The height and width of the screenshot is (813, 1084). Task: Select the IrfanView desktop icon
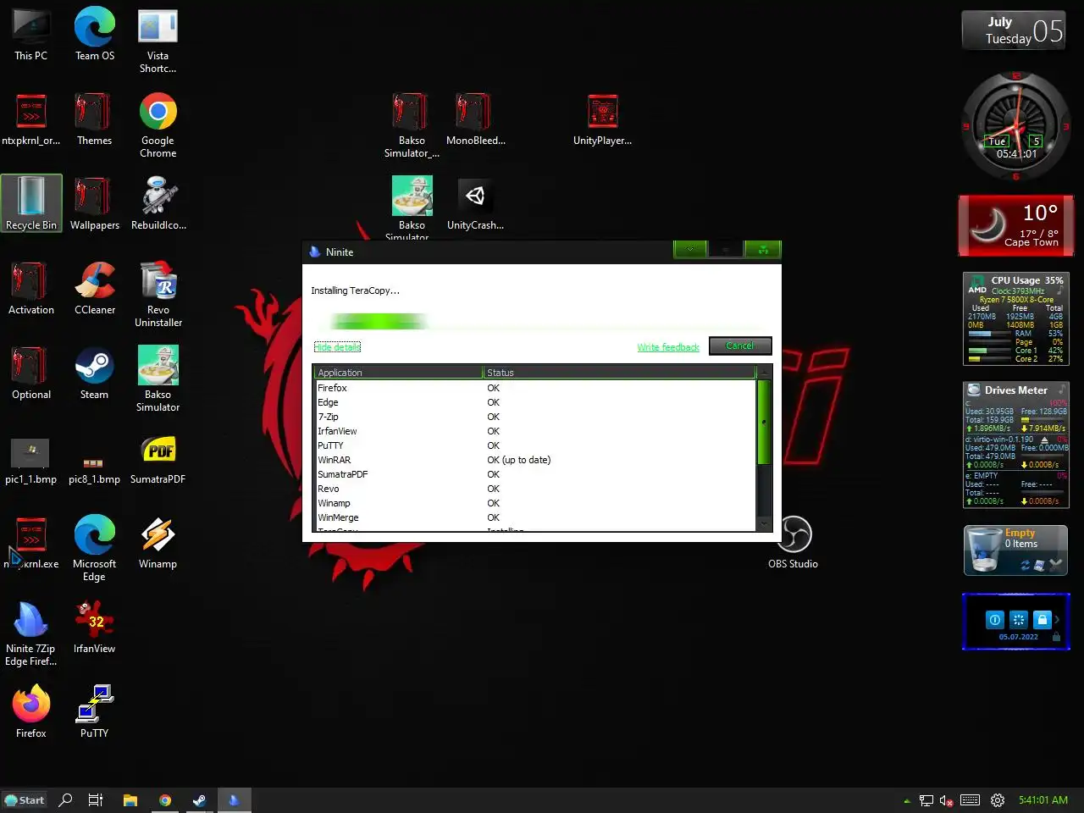coord(94,628)
